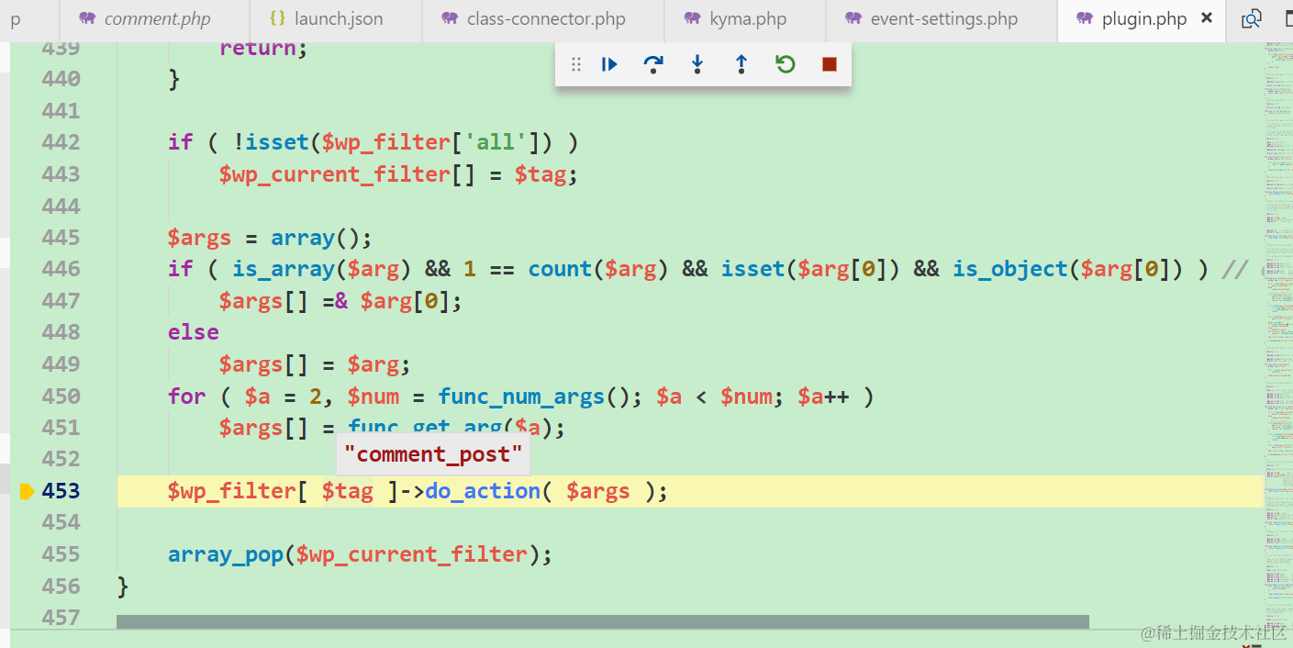1293x648 pixels.
Task: Restart the debug session
Action: [786, 64]
